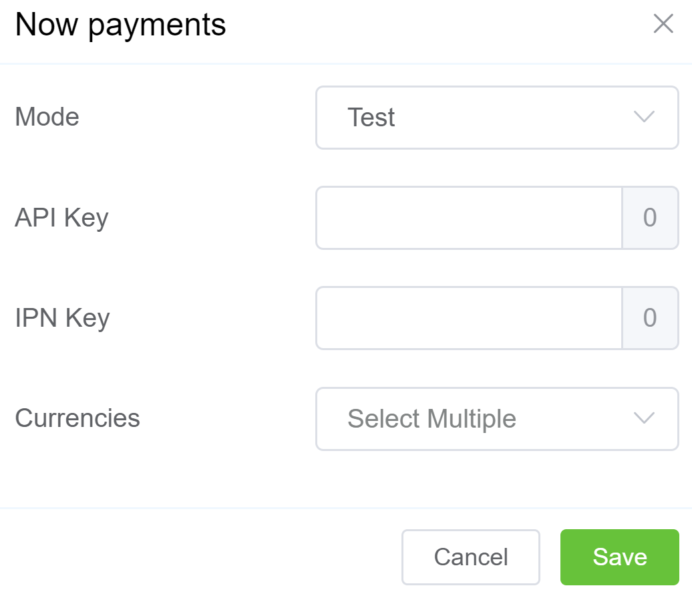Image resolution: width=692 pixels, height=594 pixels.
Task: Click the IPN Key character counter
Action: pos(649,318)
